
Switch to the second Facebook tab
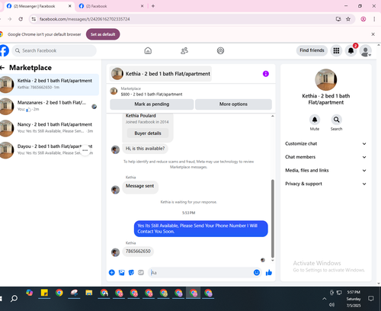[x=110, y=6]
